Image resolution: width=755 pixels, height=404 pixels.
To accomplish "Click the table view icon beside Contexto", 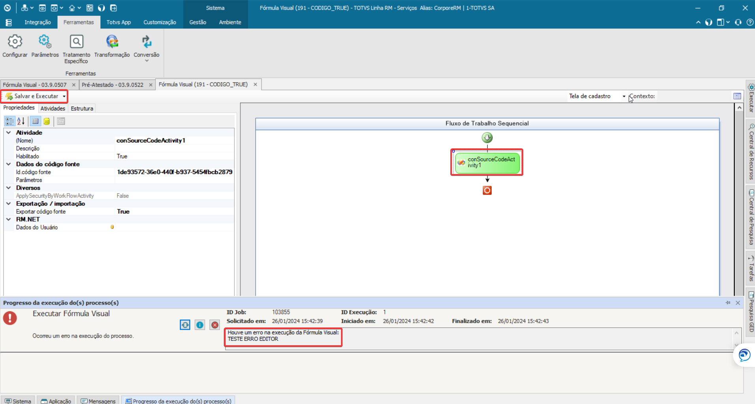I will (737, 96).
